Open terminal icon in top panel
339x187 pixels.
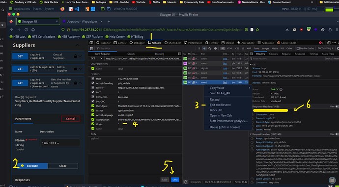point(103,9)
